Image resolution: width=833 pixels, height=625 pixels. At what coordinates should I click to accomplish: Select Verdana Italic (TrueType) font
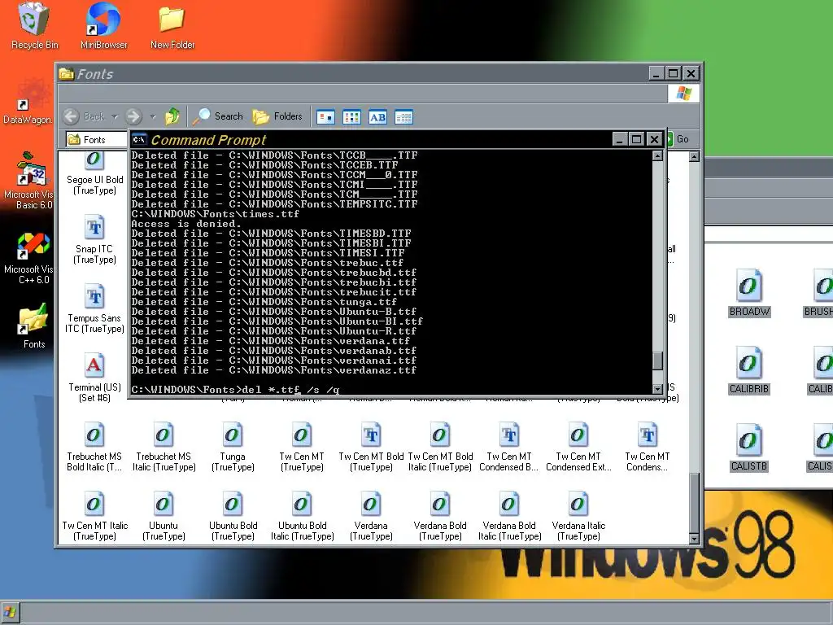click(578, 515)
